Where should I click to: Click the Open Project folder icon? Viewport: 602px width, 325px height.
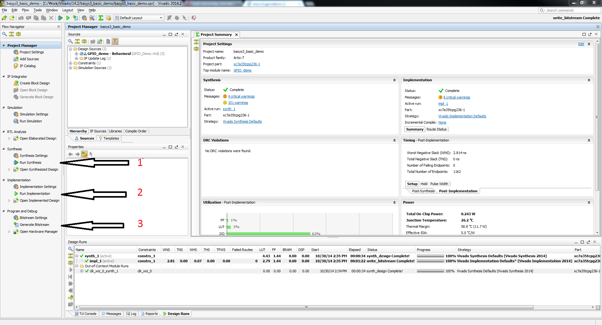12,18
